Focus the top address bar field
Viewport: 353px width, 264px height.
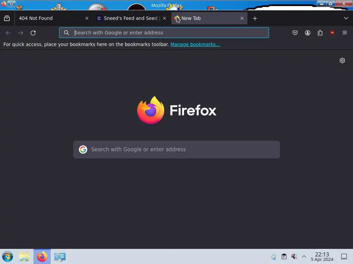[x=164, y=33]
